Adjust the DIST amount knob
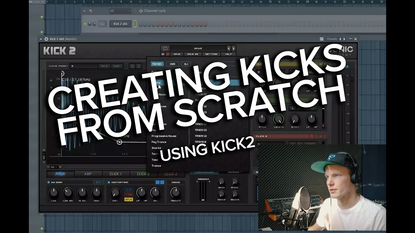This screenshot has width=415, height=233. 115,193
